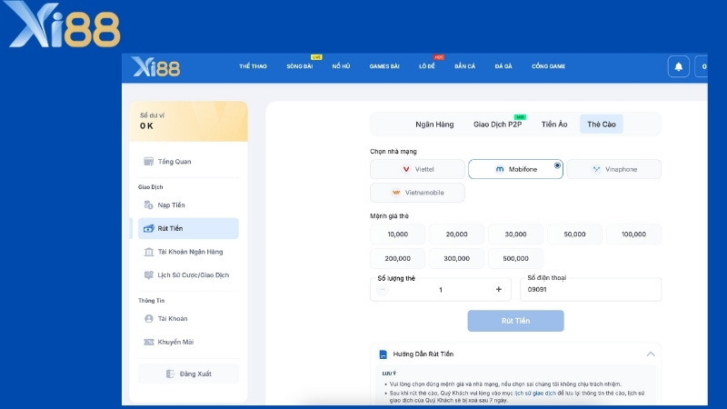Click the Vinaphone carrier logo icon

596,169
